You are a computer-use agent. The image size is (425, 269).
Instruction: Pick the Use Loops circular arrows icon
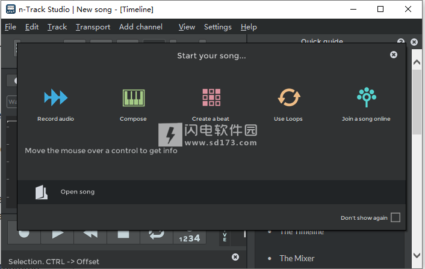coord(289,97)
